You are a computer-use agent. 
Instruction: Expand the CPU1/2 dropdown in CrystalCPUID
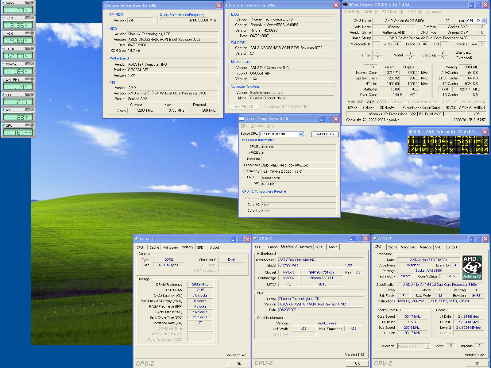pyautogui.click(x=484, y=21)
